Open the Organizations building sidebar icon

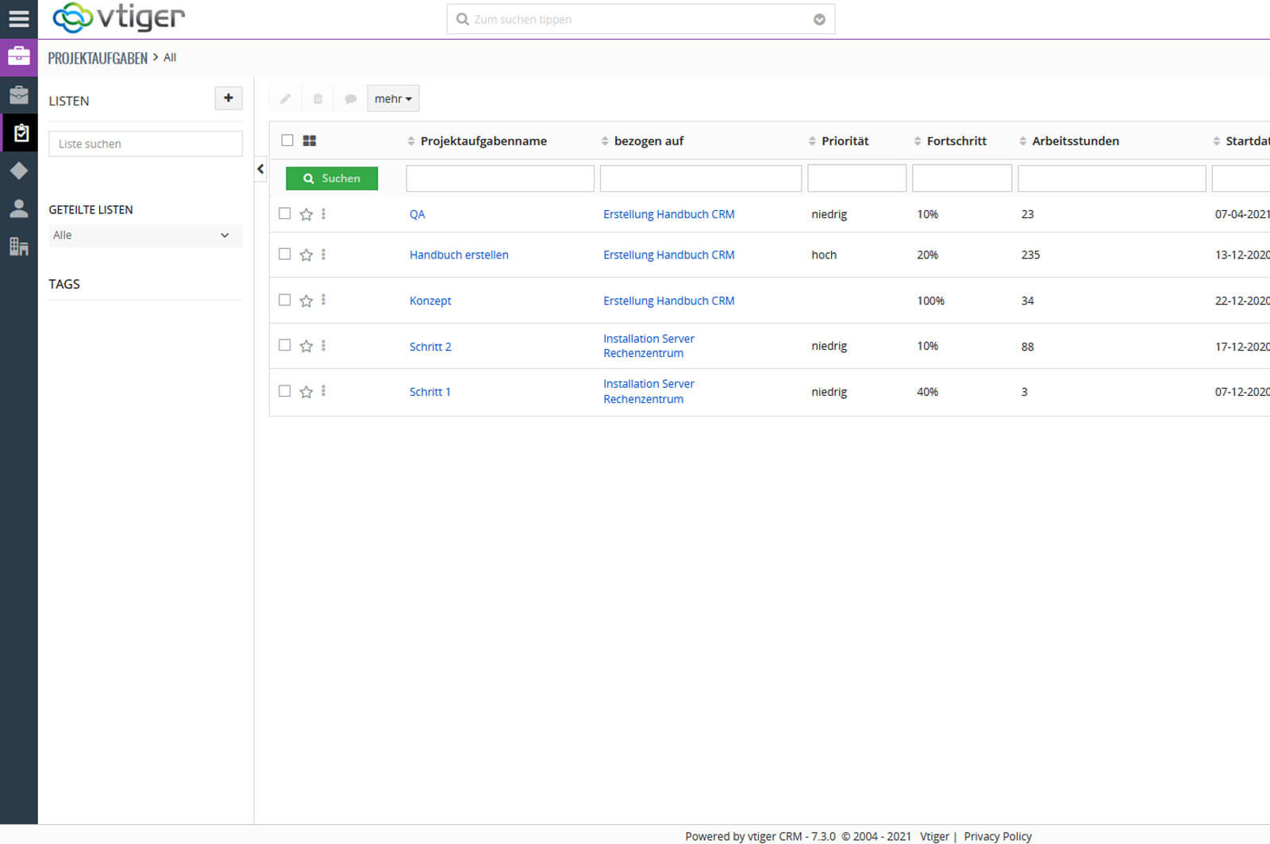(18, 247)
